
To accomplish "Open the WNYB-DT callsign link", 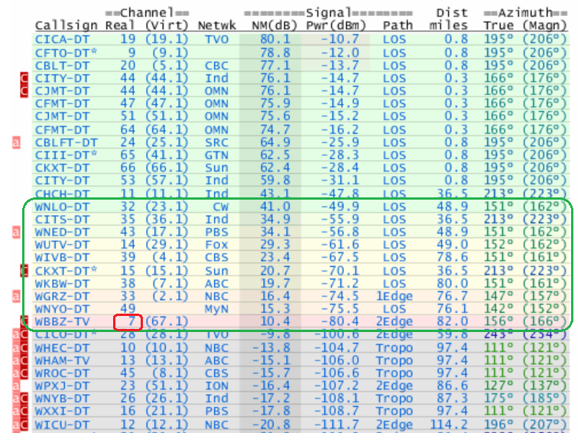I will 62,398.
